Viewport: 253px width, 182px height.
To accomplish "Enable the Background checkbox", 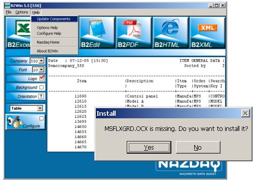I will pos(42,87).
